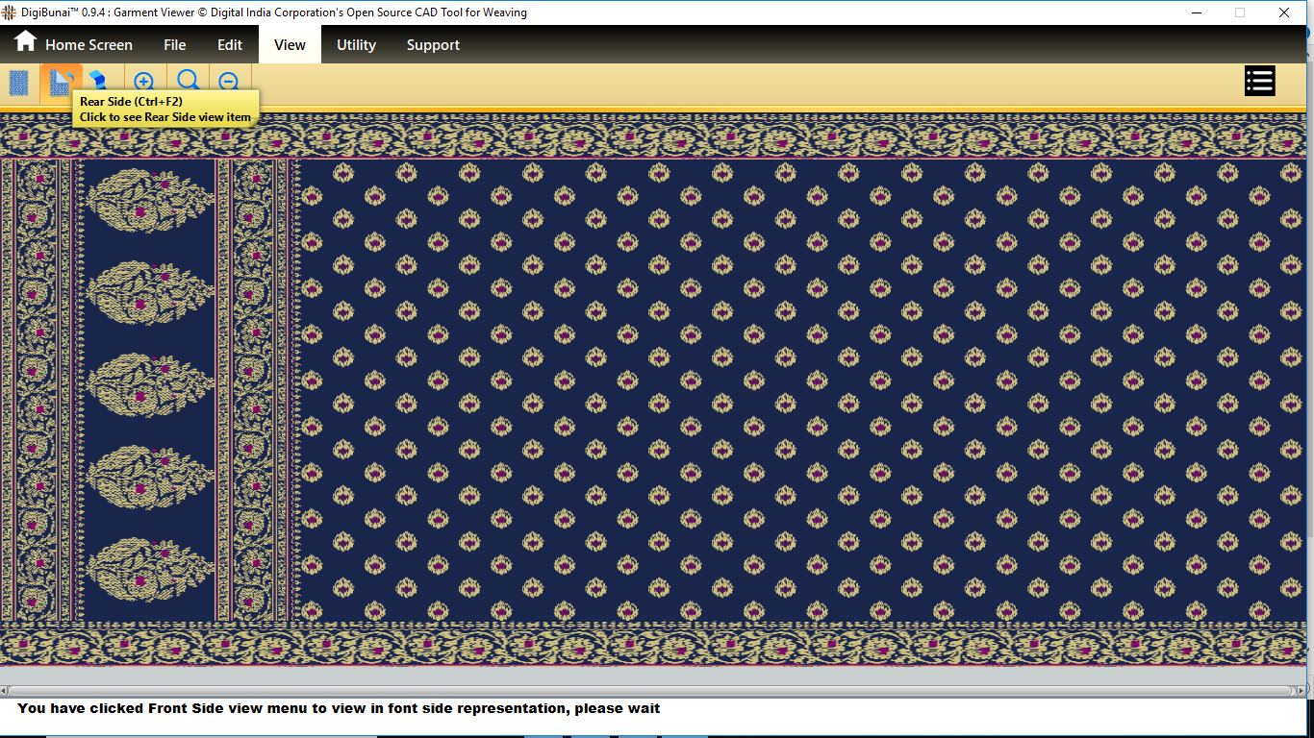Open the Support menu

433,45
